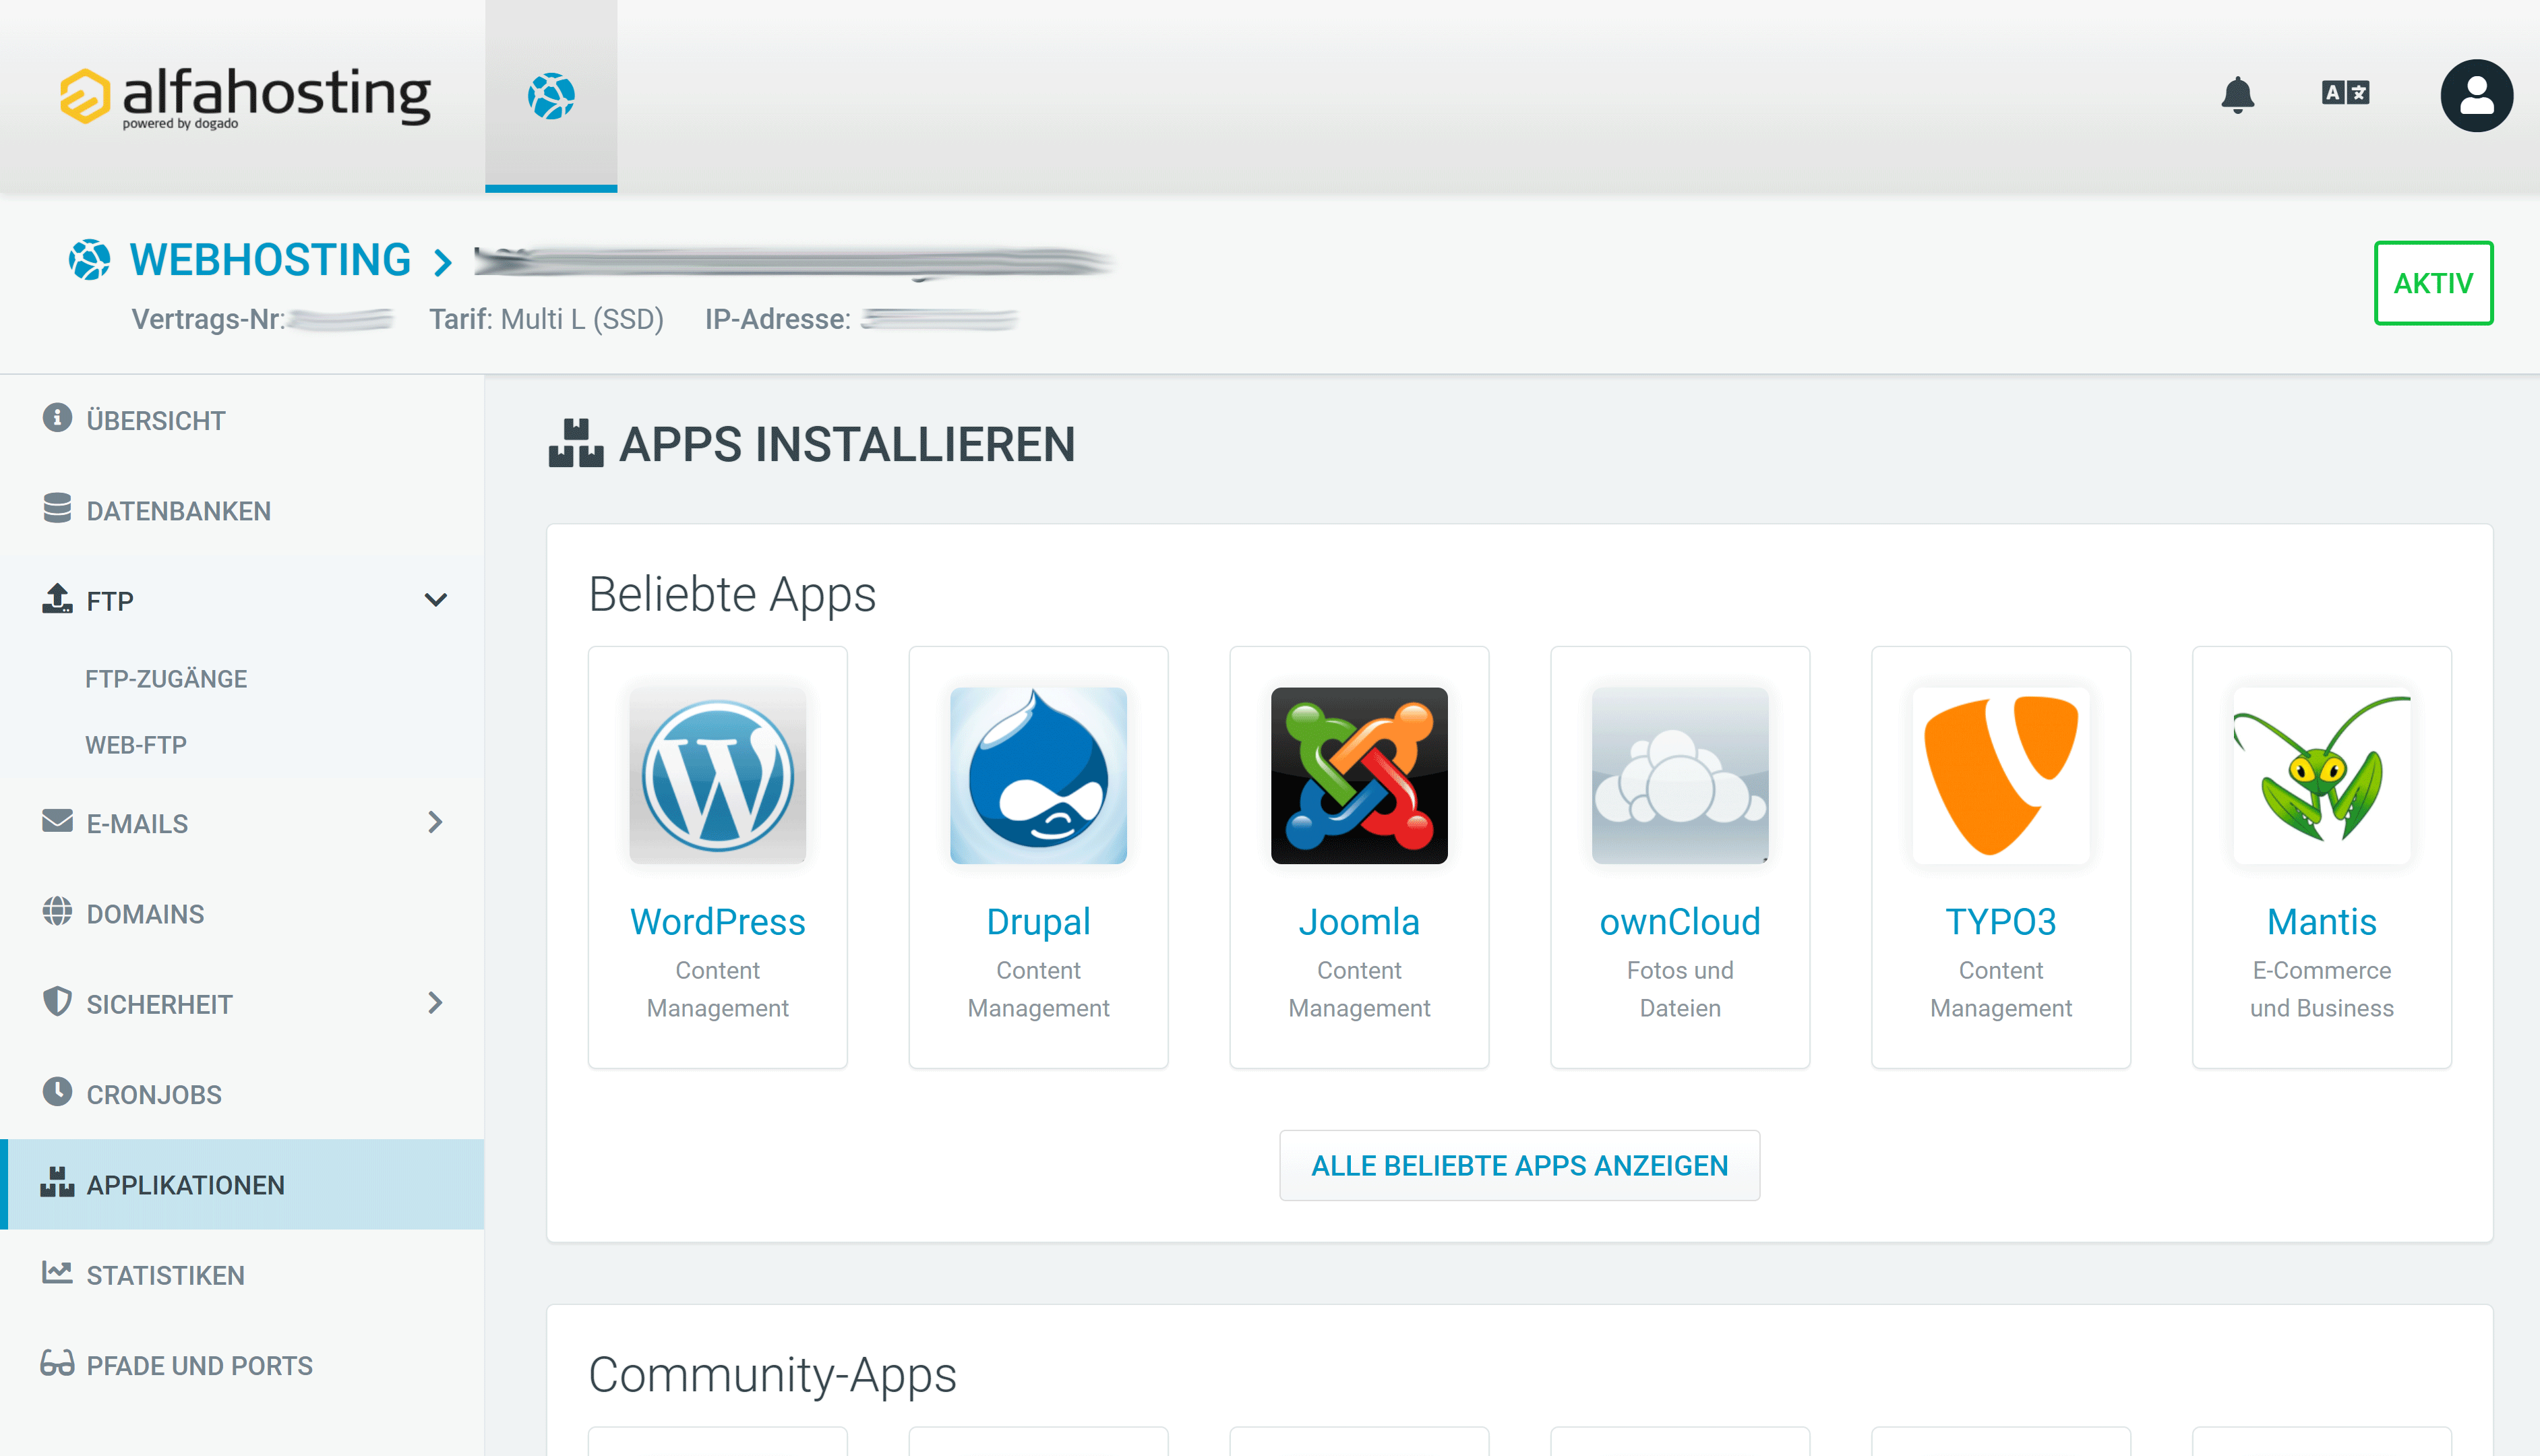Open DATENBANKEN in the sidebar
The width and height of the screenshot is (2540, 1456).
tap(242, 510)
